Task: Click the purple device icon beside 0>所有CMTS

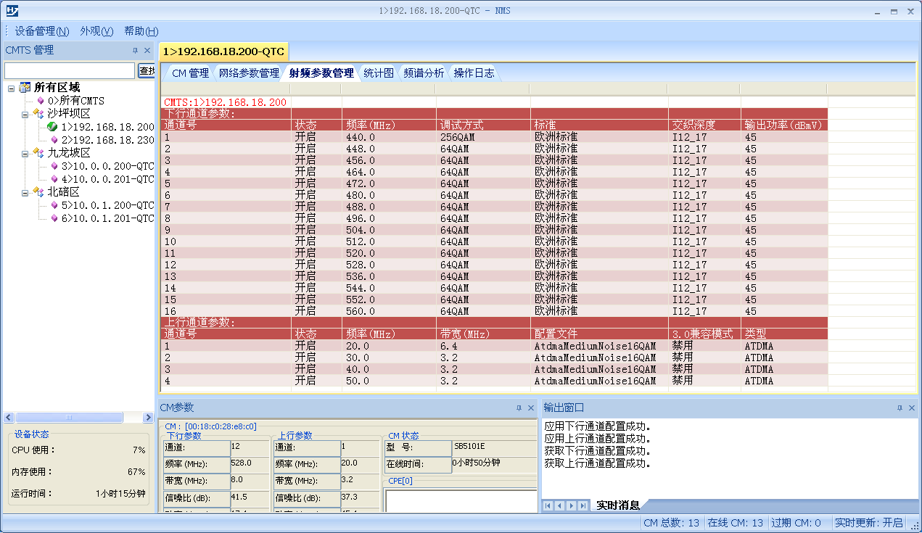Action: pyautogui.click(x=41, y=101)
